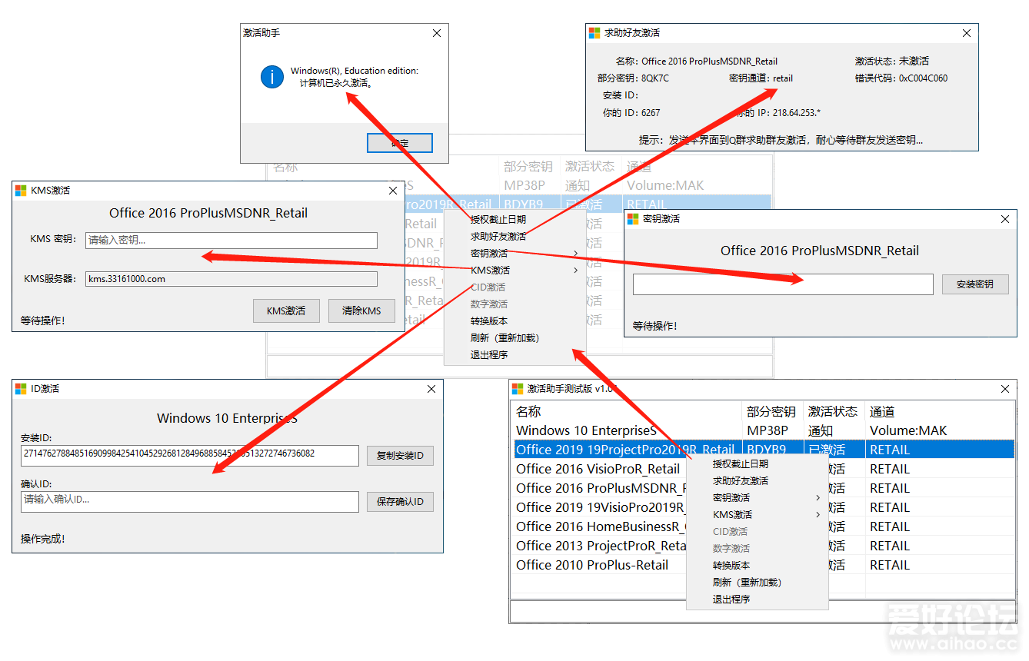1029x661 pixels.
Task: Choose 退出程序 in 激活助手测试版 context menu
Action: (x=731, y=600)
